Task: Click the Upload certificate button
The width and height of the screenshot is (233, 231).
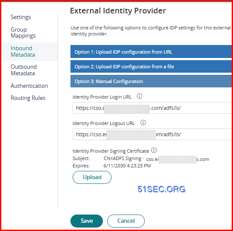Action: coord(92,177)
